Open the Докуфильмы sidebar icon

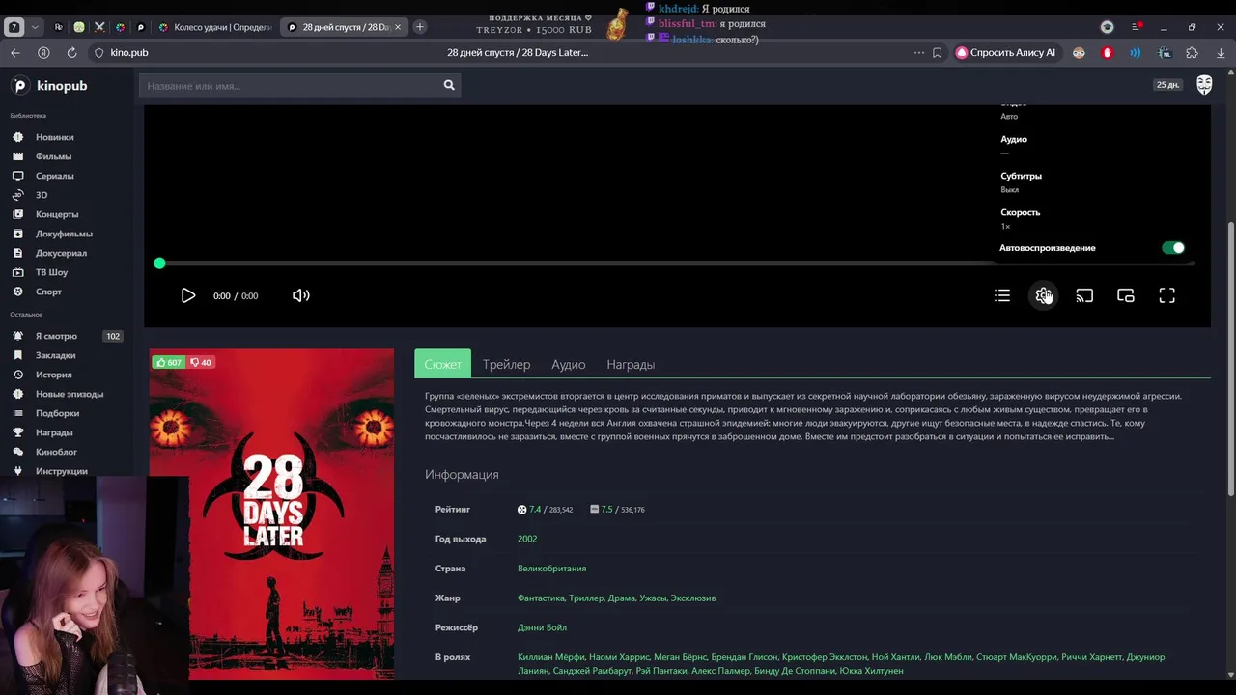pyautogui.click(x=17, y=234)
